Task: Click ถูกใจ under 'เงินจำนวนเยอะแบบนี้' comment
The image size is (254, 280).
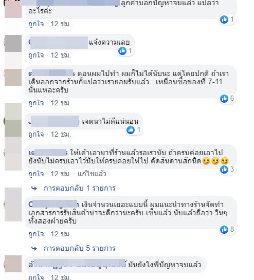Action: point(36,234)
